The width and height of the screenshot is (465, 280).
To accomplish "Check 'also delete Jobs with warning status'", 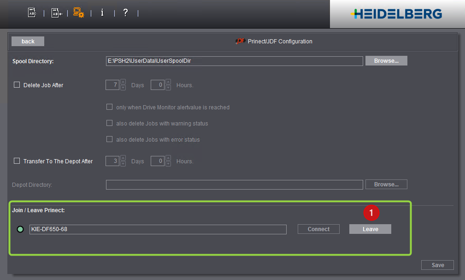I will [110, 123].
